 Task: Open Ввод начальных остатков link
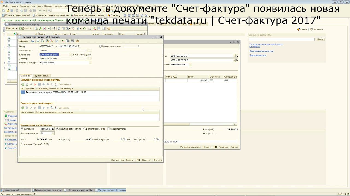[261, 51]
